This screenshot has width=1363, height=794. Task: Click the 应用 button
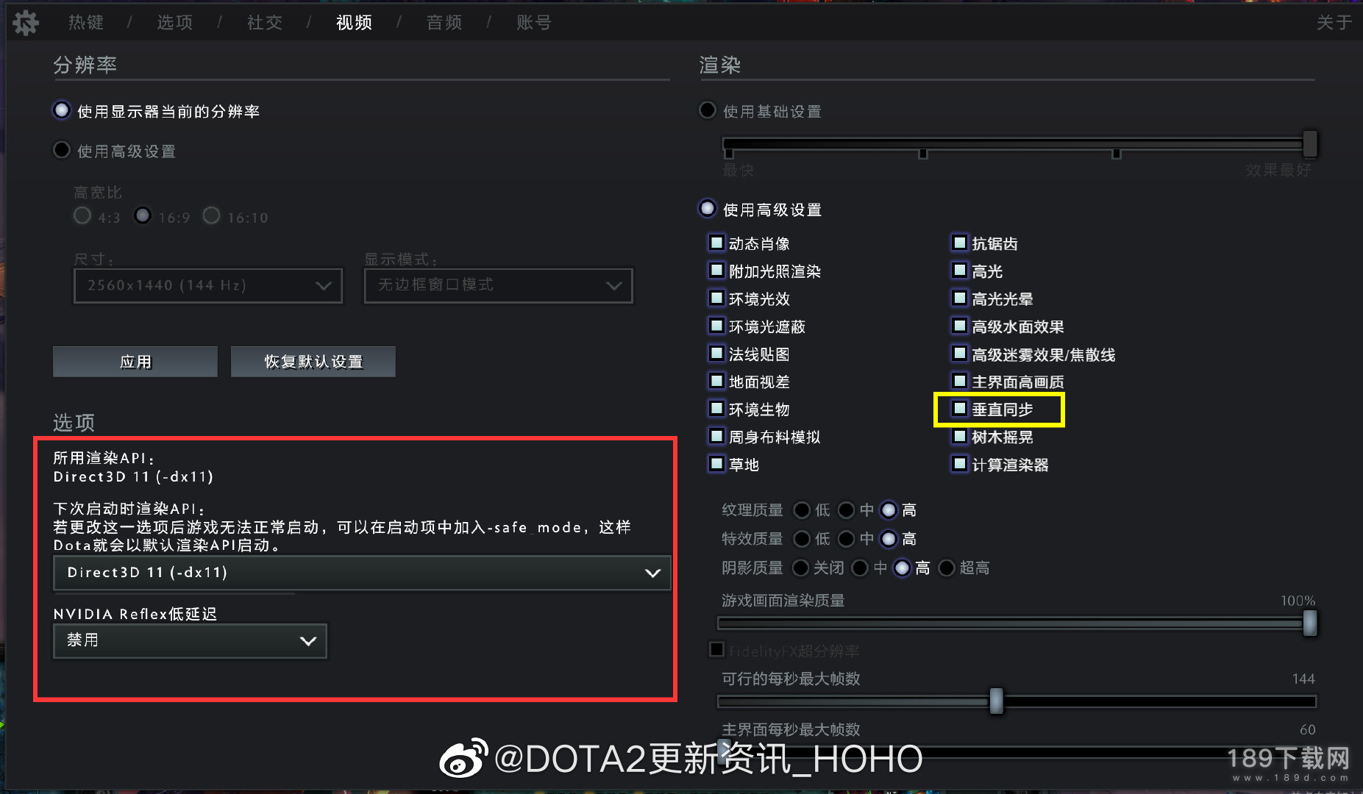(x=135, y=362)
